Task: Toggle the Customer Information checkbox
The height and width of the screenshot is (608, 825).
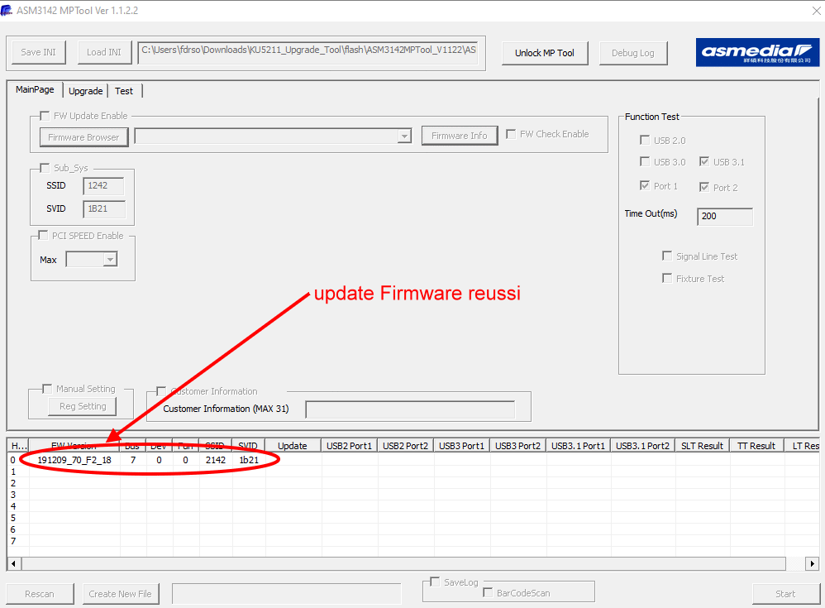Action: pyautogui.click(x=161, y=391)
